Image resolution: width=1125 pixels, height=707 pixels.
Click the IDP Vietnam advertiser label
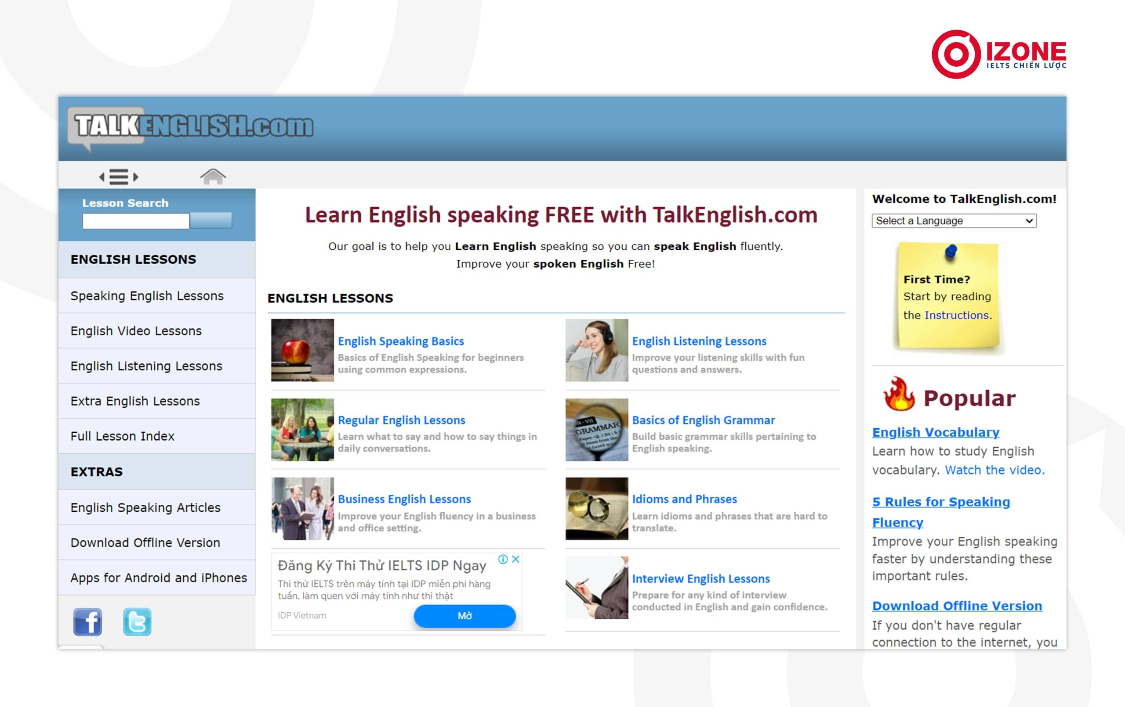(x=302, y=616)
